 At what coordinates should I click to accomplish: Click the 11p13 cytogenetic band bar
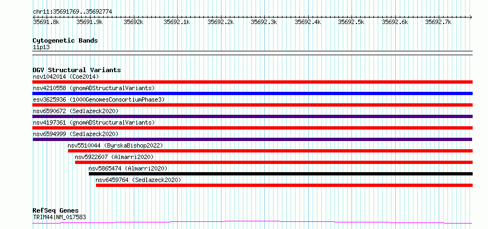pos(253,53)
